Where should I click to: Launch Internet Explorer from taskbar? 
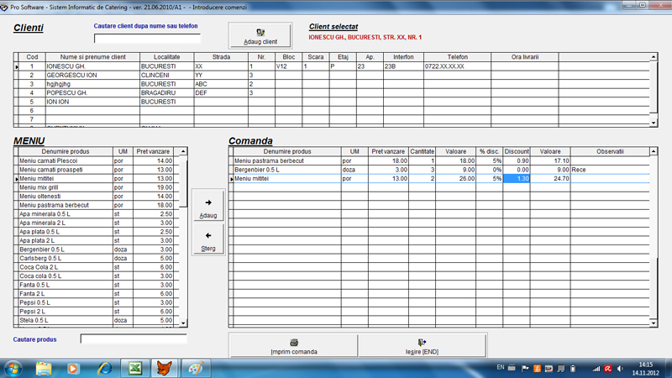[x=104, y=368]
